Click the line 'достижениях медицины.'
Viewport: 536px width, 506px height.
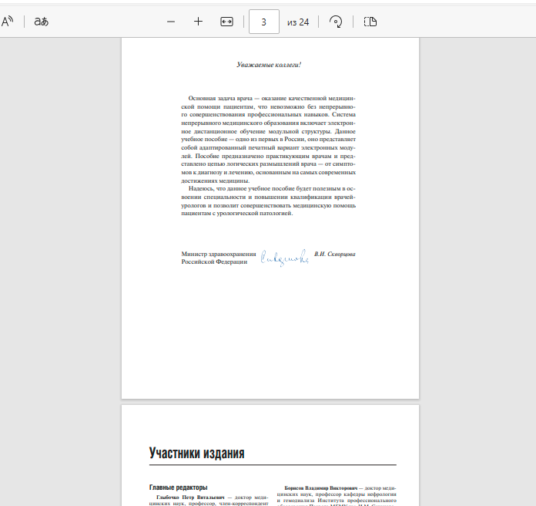click(x=216, y=180)
